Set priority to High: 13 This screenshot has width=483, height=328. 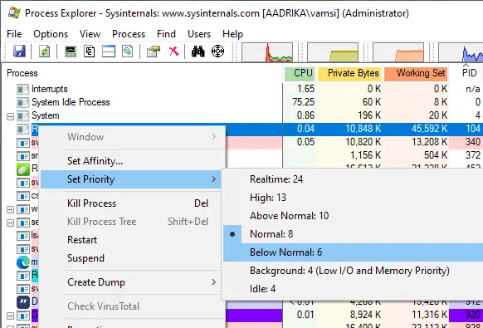[353, 198]
